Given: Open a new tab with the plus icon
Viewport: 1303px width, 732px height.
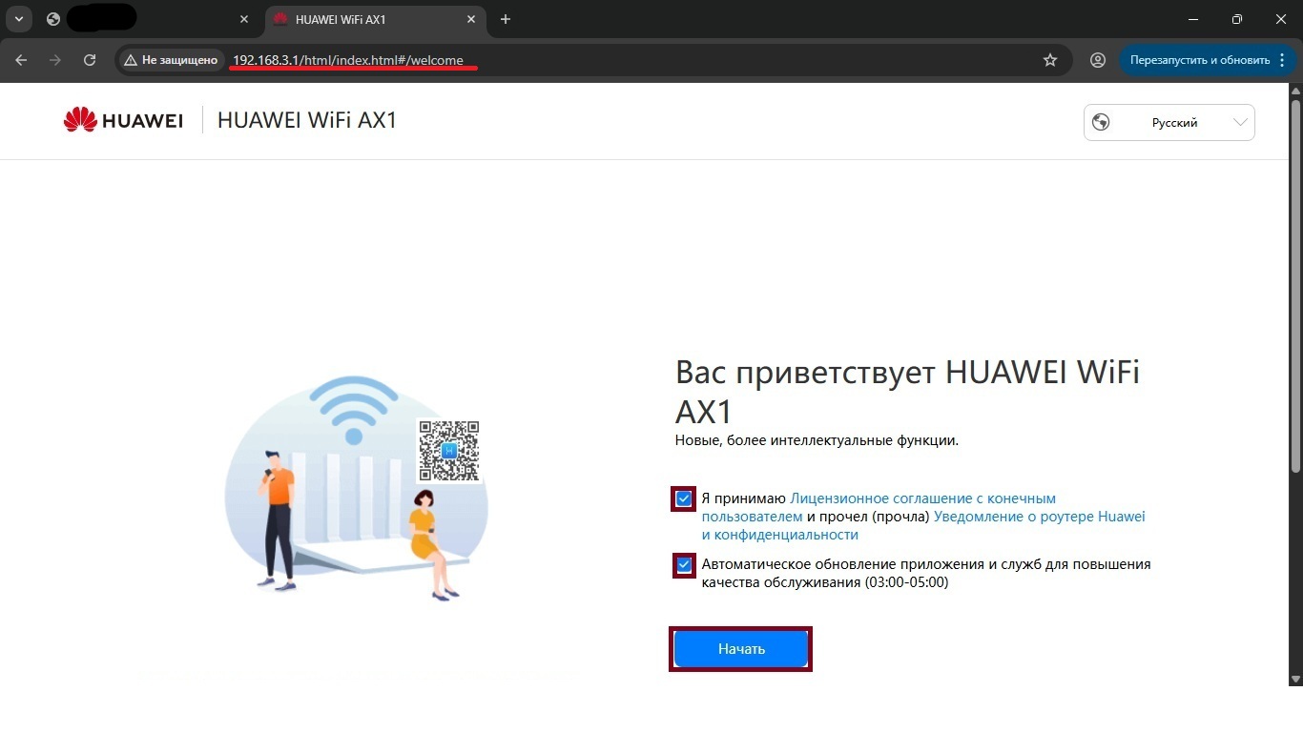Looking at the screenshot, I should click(506, 19).
